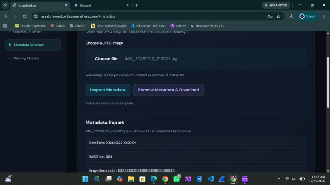Open the battery status icon
The height and width of the screenshot is (185, 330).
coord(302,179)
